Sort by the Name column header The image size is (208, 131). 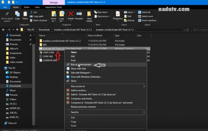pos(42,35)
